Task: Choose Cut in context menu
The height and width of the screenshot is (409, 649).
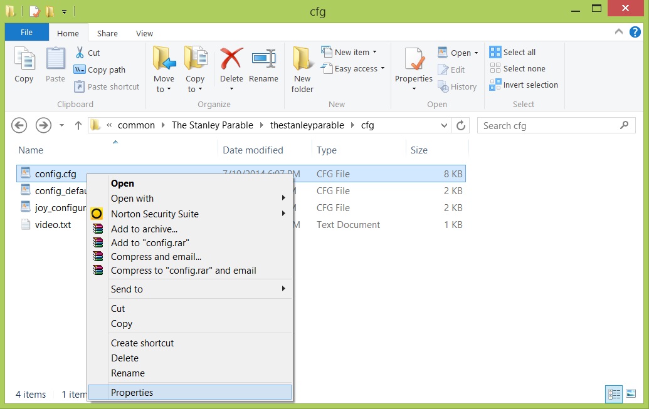Action: click(x=190, y=309)
